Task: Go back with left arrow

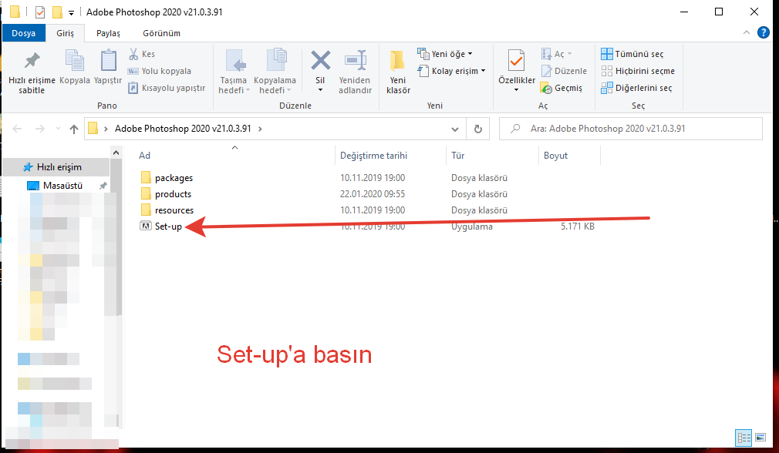Action: pyautogui.click(x=18, y=129)
